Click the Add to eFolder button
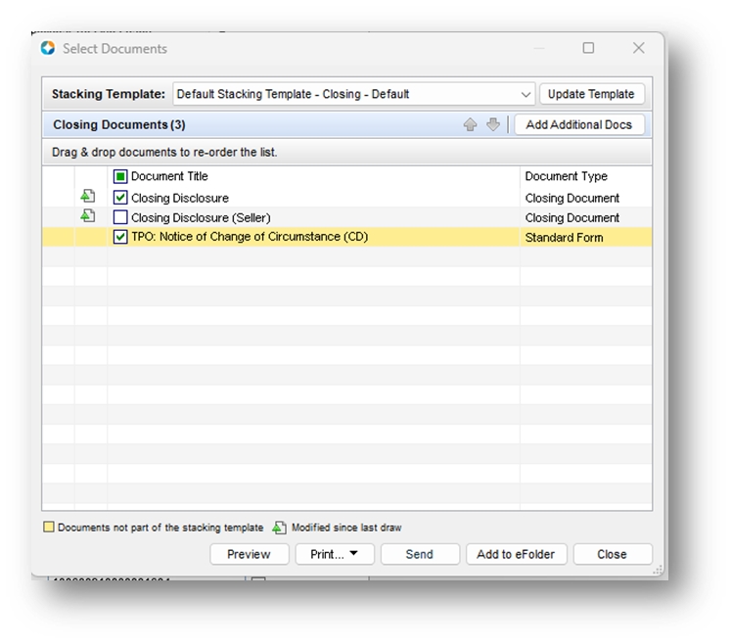The width and height of the screenshot is (732, 644). click(x=515, y=554)
